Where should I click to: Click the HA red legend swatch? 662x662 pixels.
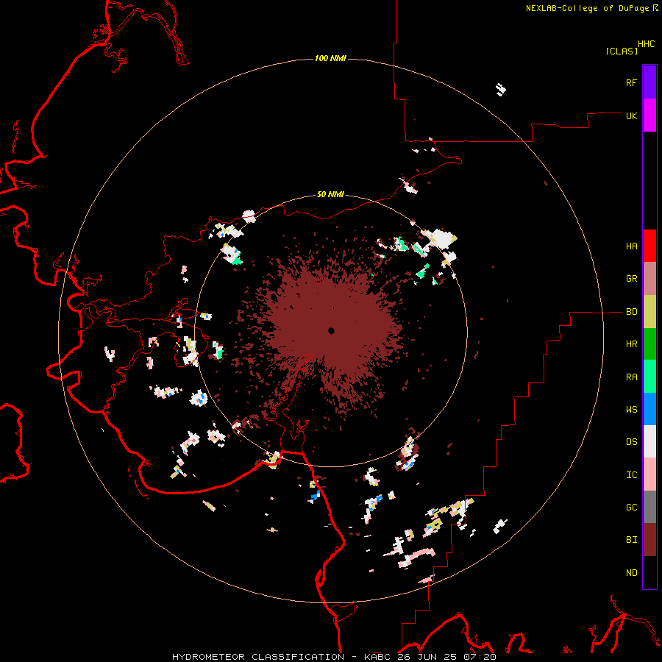649,246
